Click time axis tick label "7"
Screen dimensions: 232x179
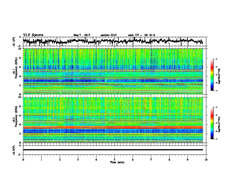(151, 160)
